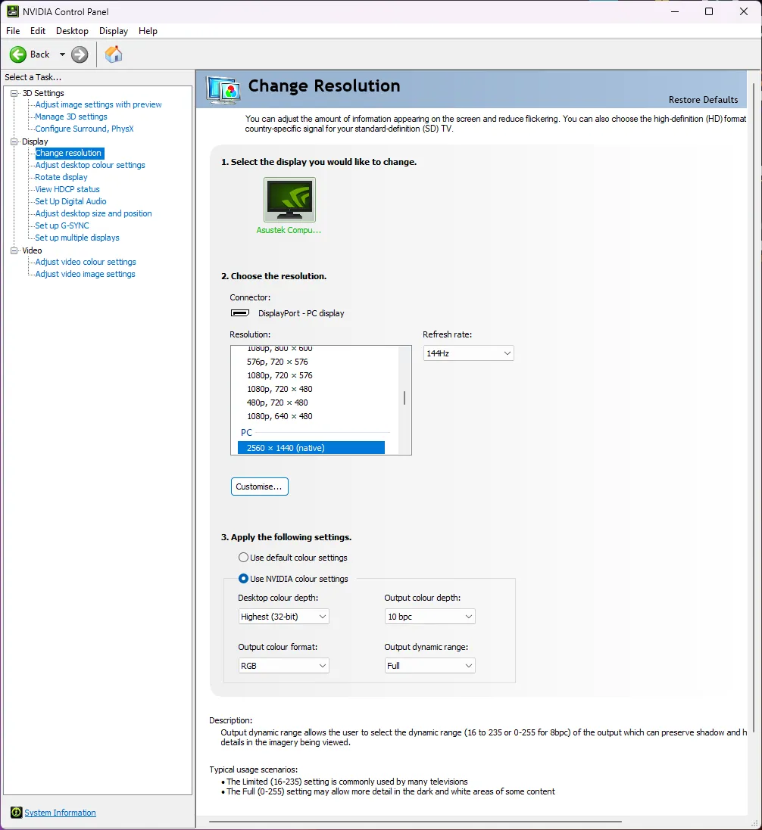This screenshot has width=762, height=830.
Task: Open the Refresh rate dropdown
Action: pos(468,353)
